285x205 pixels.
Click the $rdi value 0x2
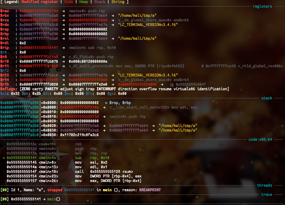(23, 43)
